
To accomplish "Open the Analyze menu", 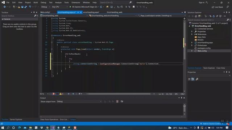I will point(58,3).
